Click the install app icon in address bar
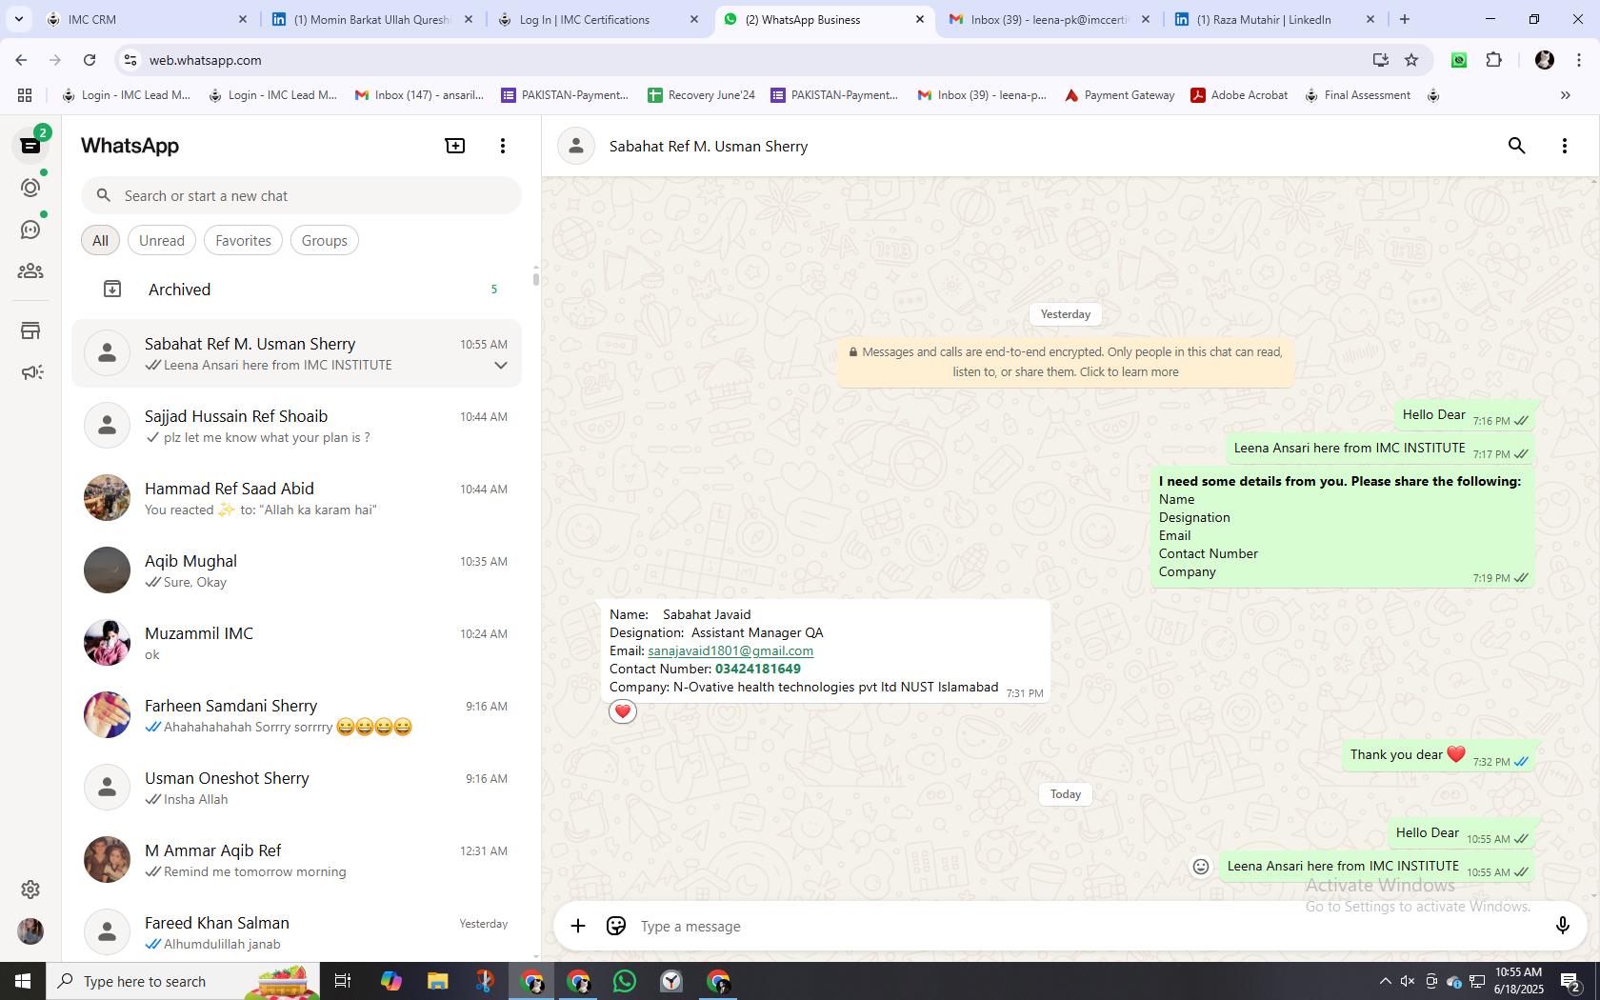This screenshot has height=1000, width=1600. pos(1380,60)
